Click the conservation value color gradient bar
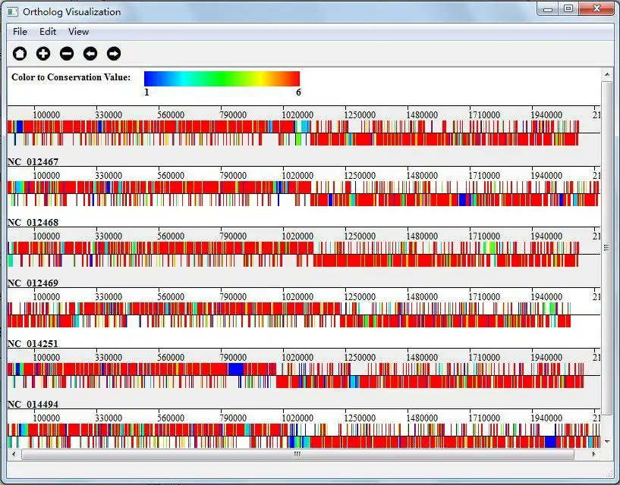 click(x=222, y=78)
